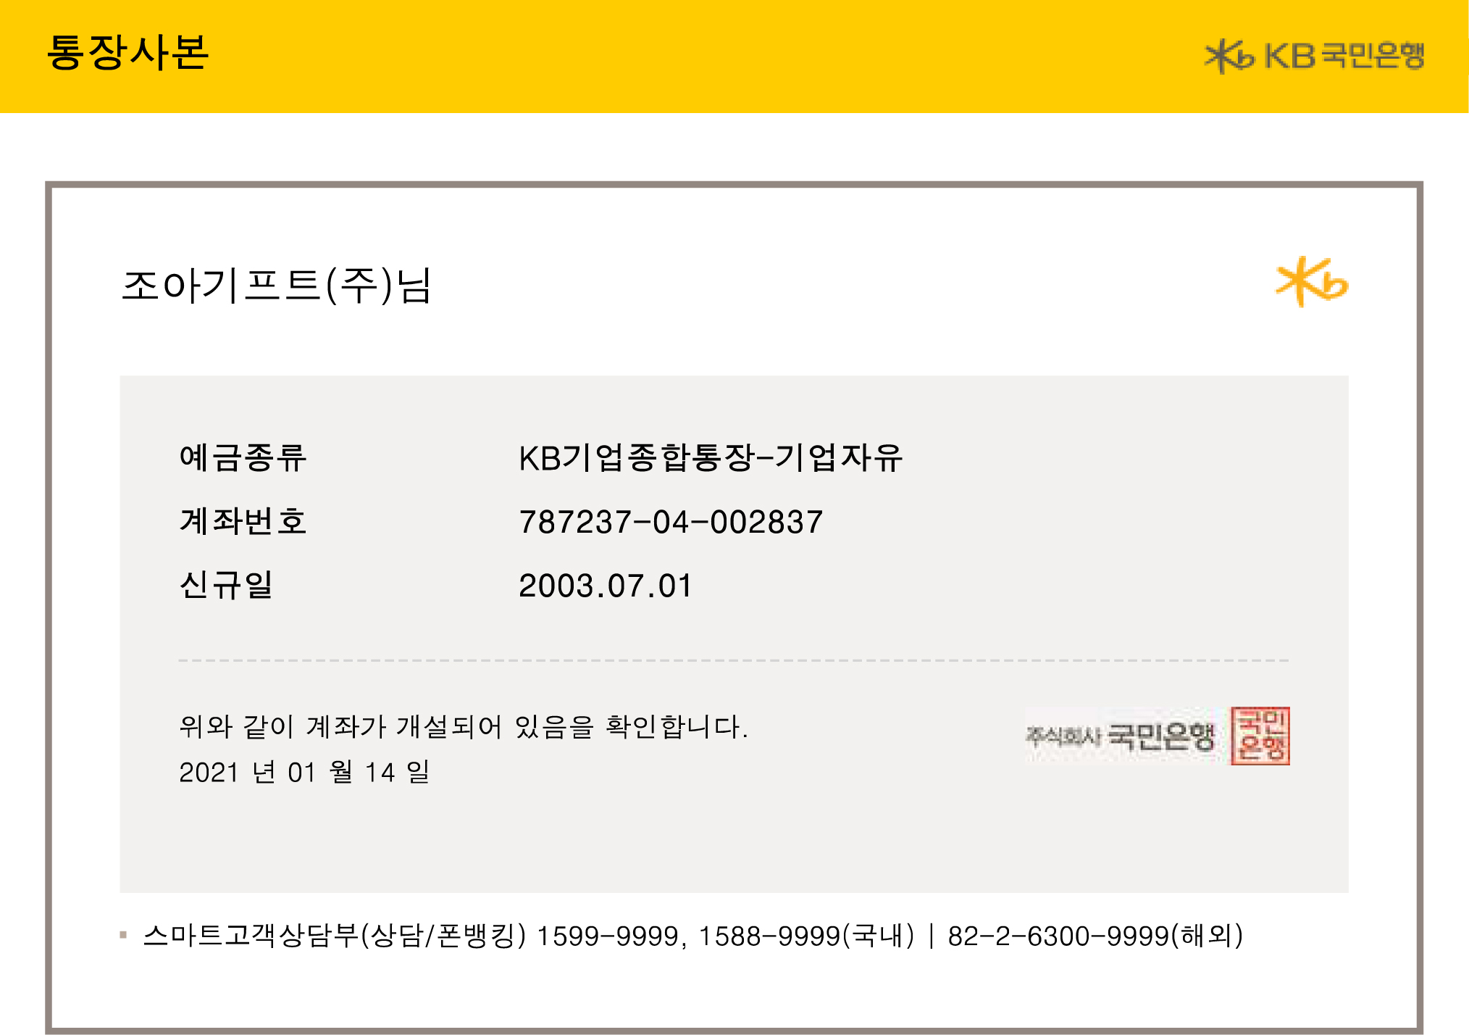Select the overseas number 82-2-6300-9999
This screenshot has width=1469, height=1035.
pos(1059,936)
